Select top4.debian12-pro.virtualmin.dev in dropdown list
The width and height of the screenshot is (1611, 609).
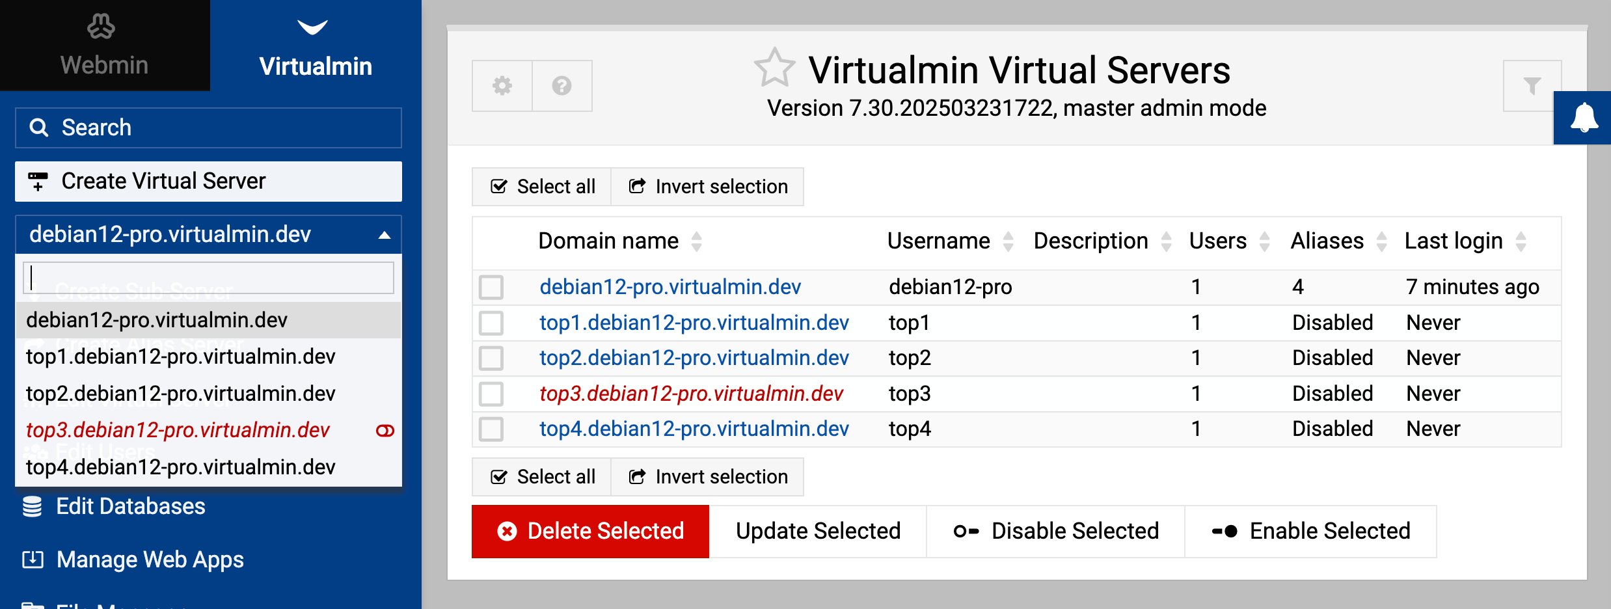[208, 467]
